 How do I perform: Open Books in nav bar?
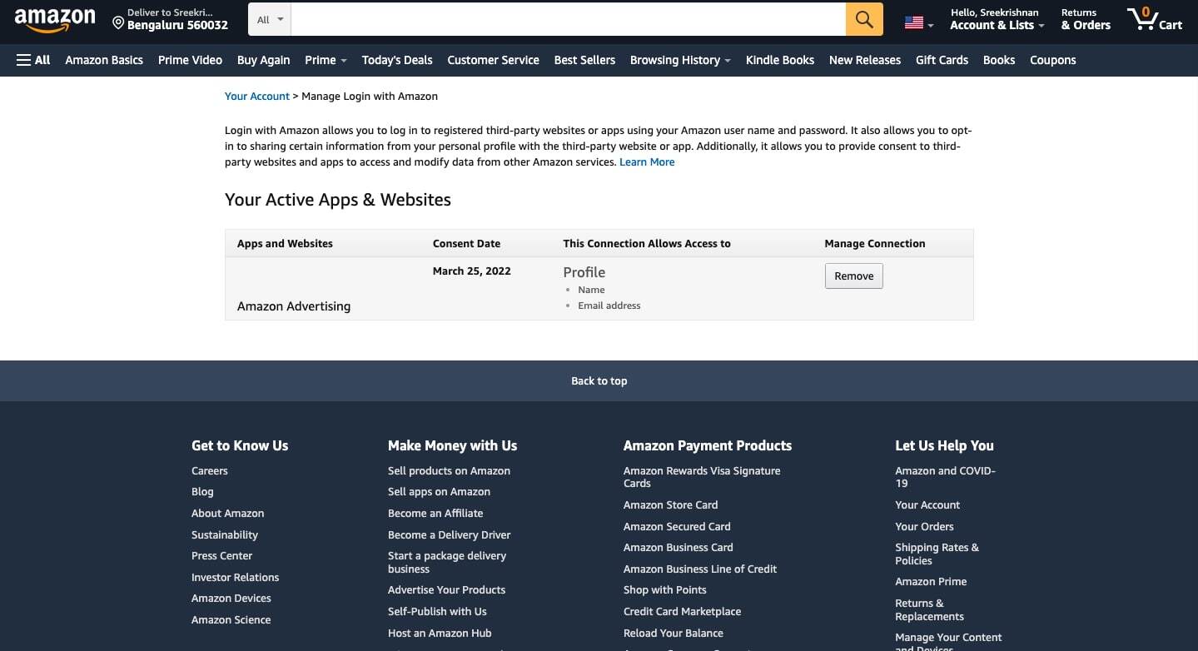[999, 60]
